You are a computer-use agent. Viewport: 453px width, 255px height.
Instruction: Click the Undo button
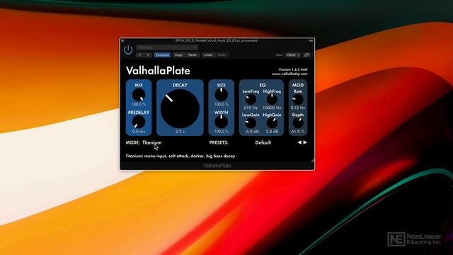pyautogui.click(x=208, y=55)
